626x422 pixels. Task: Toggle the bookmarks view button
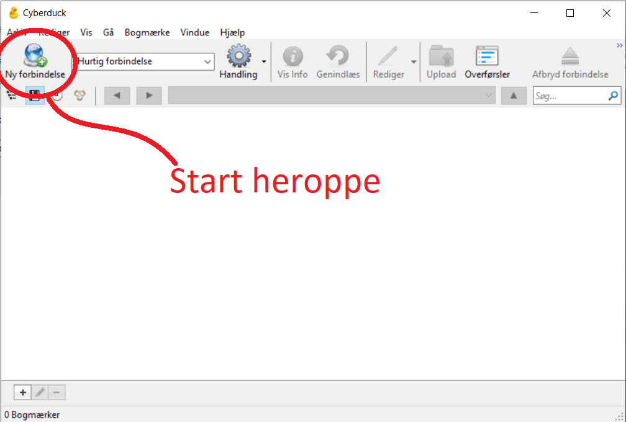point(35,96)
